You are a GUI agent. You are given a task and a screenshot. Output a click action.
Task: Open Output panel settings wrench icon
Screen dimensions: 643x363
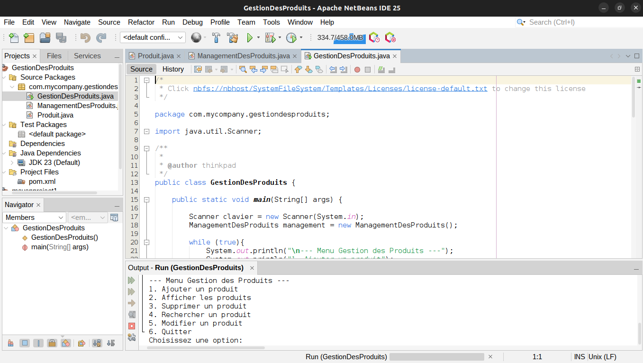[x=132, y=337]
